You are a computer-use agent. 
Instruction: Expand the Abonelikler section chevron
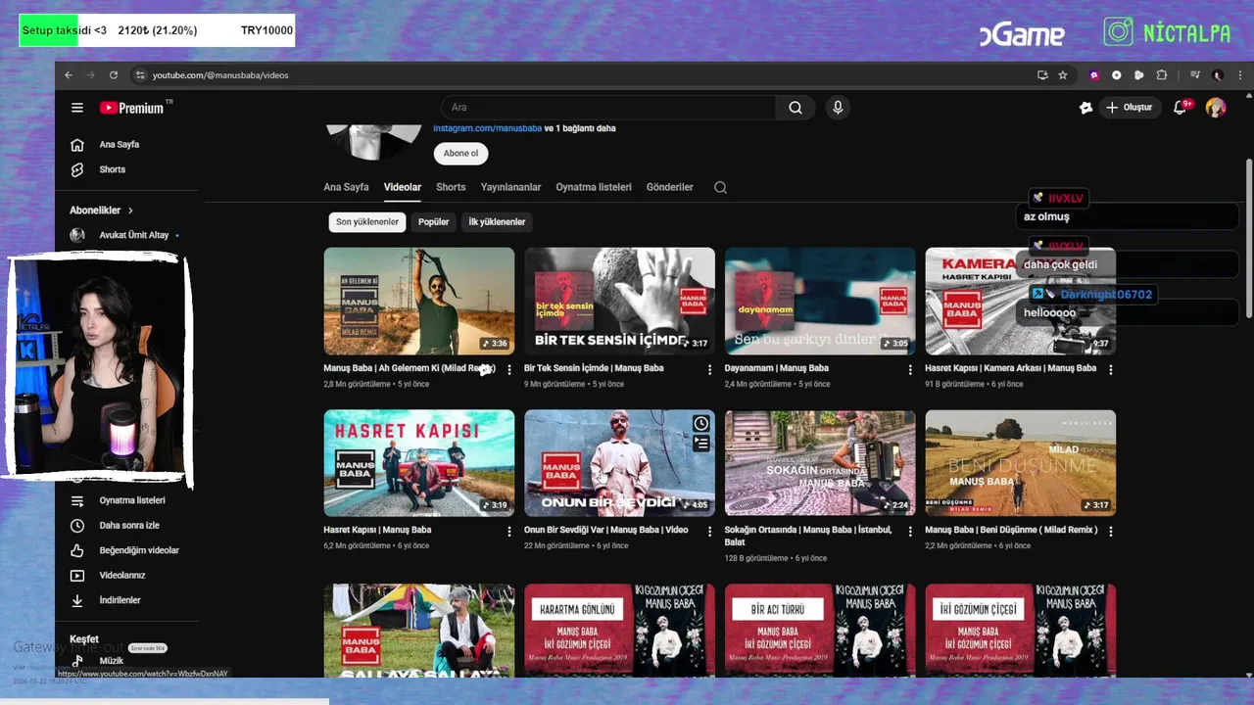coord(130,211)
